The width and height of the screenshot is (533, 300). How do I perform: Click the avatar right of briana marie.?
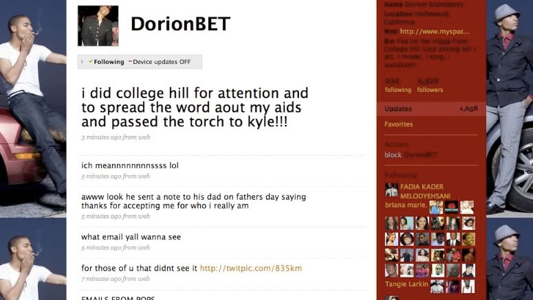click(x=436, y=207)
